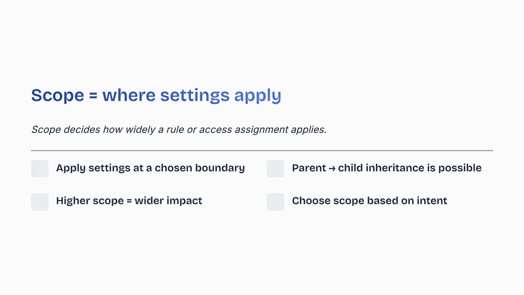
Task: Click the word "Parent" in the inheritance bullet
Action: click(309, 168)
